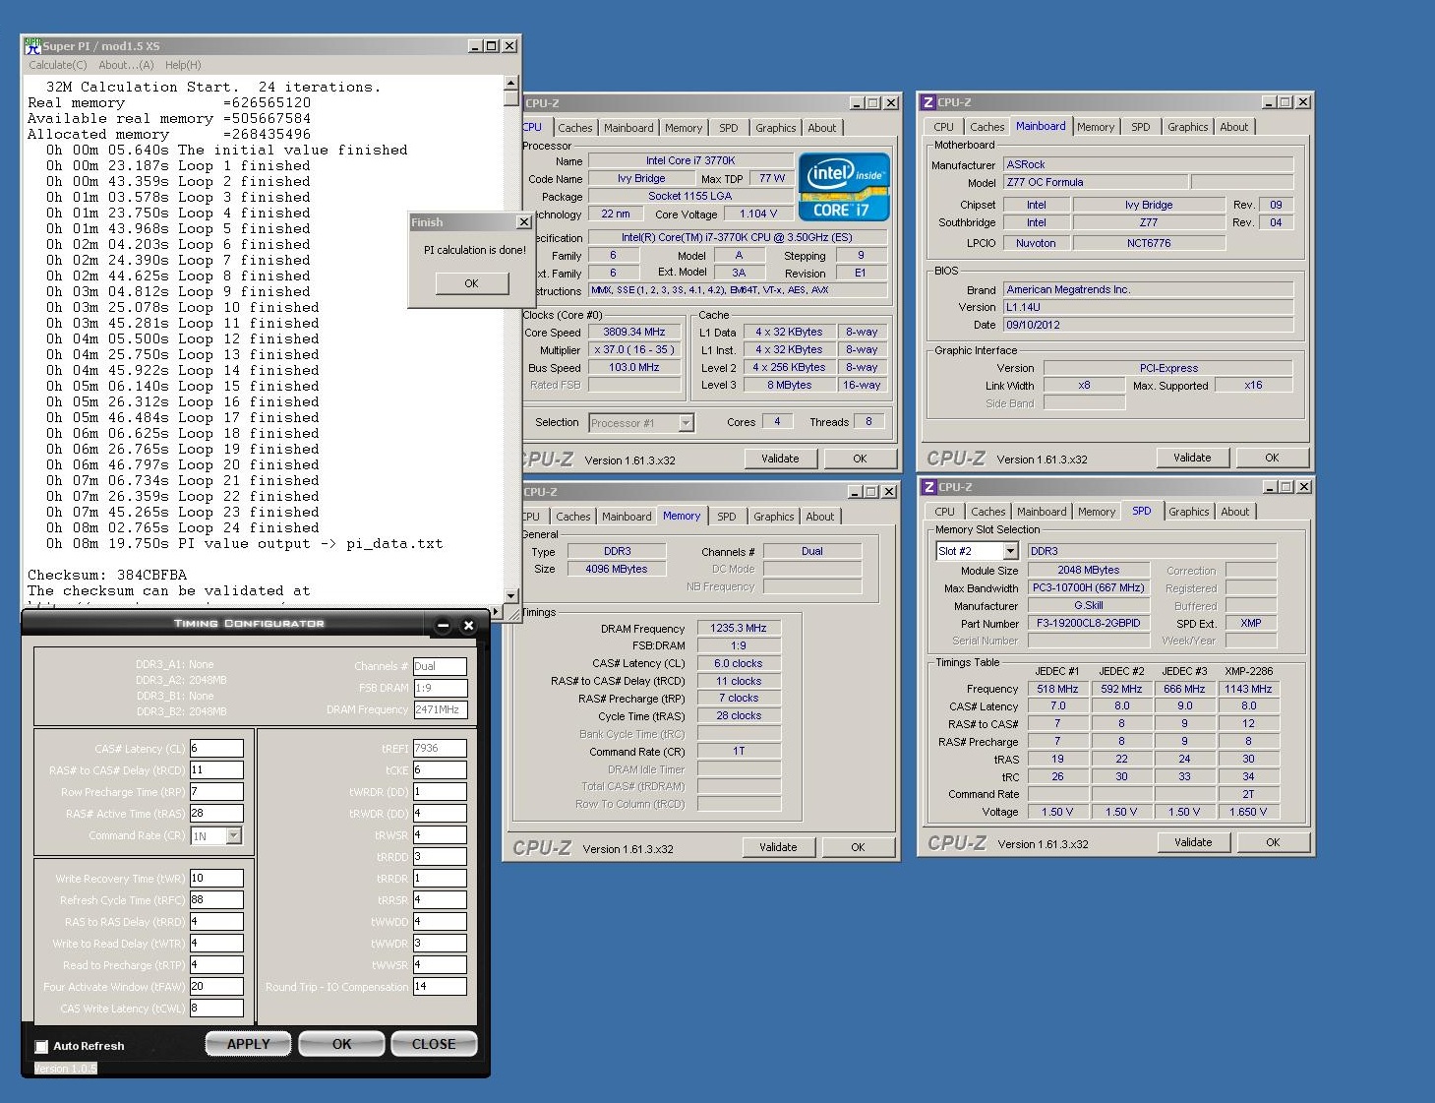Image resolution: width=1435 pixels, height=1103 pixels.
Task: Open the Command Rate (CR) dropdown
Action: click(x=234, y=835)
